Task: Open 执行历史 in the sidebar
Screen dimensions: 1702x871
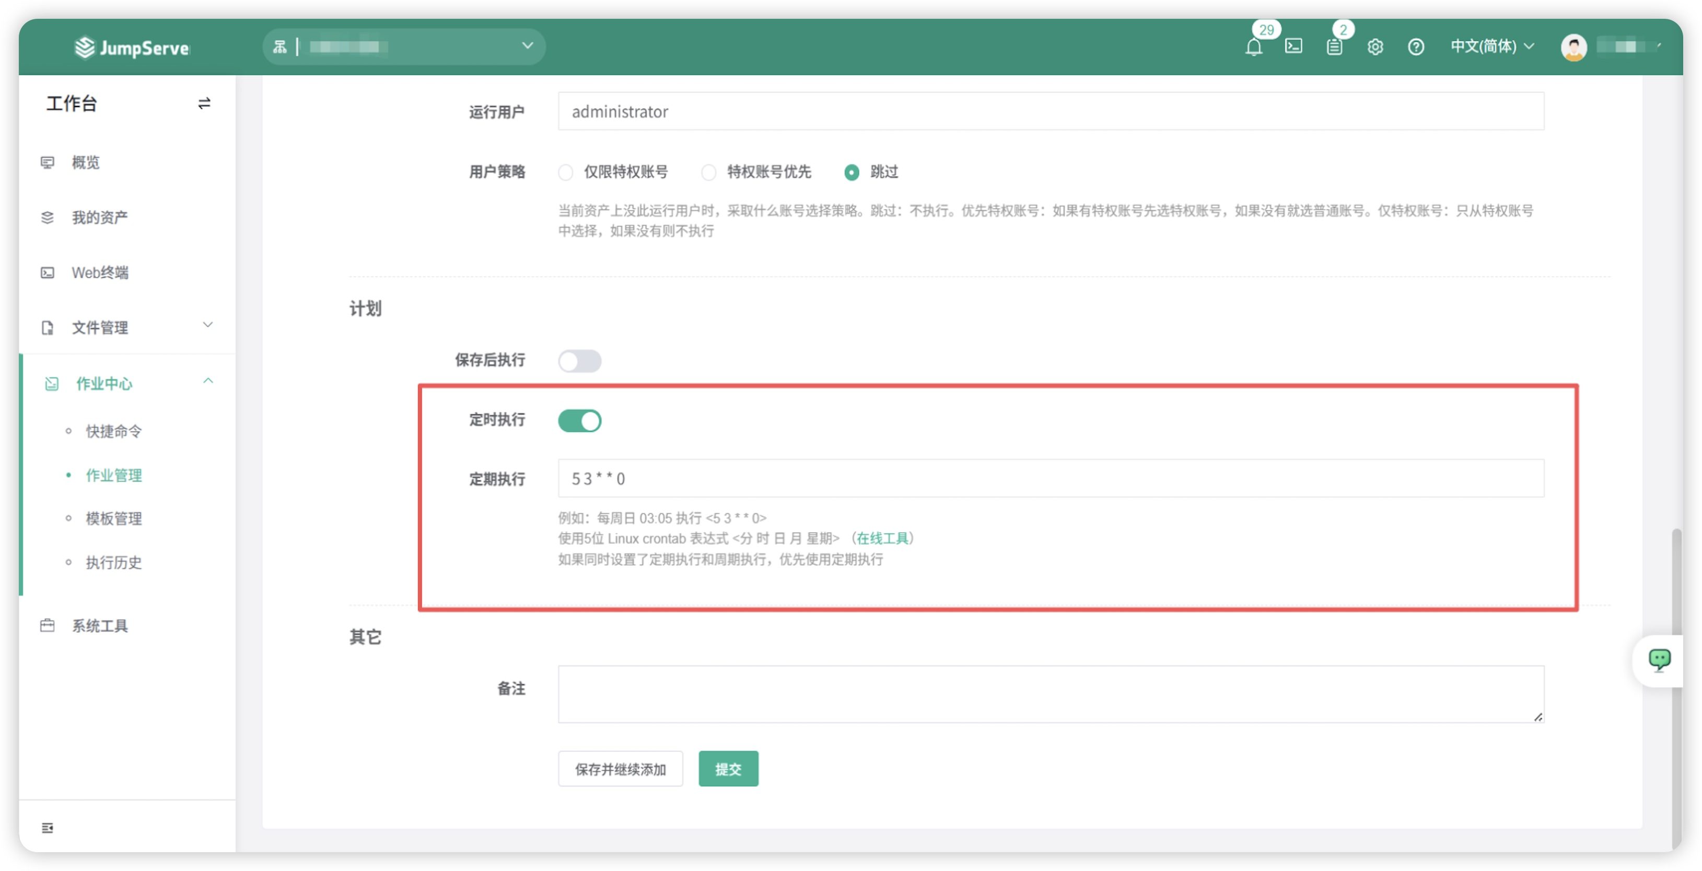Action: point(114,562)
